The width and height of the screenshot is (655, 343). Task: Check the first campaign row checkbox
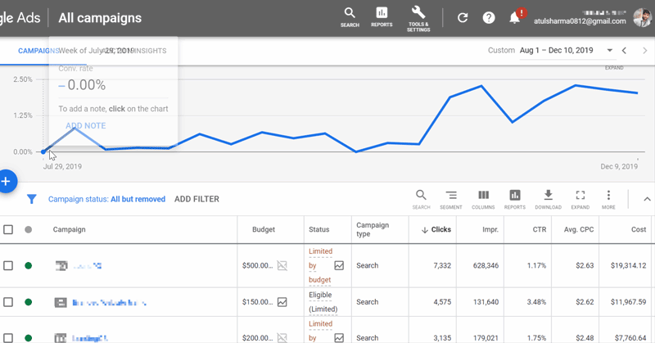(8, 266)
